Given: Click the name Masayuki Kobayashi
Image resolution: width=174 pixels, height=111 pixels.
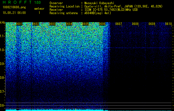Looking at the screenshot, I should [x=99, y=3].
